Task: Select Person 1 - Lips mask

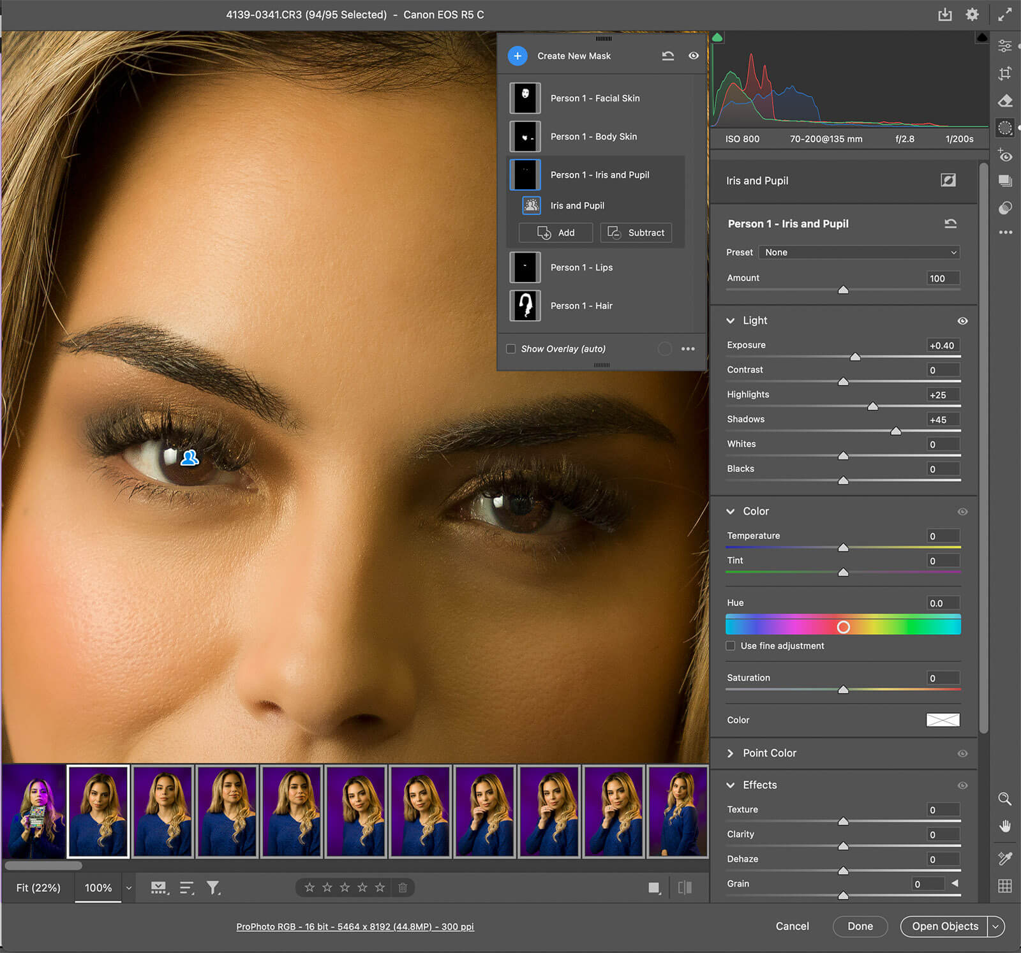Action: (581, 267)
